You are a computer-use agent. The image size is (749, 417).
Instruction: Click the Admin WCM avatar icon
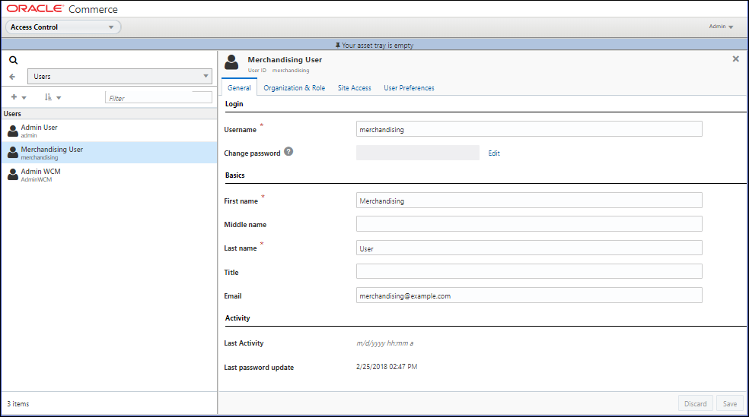13,175
